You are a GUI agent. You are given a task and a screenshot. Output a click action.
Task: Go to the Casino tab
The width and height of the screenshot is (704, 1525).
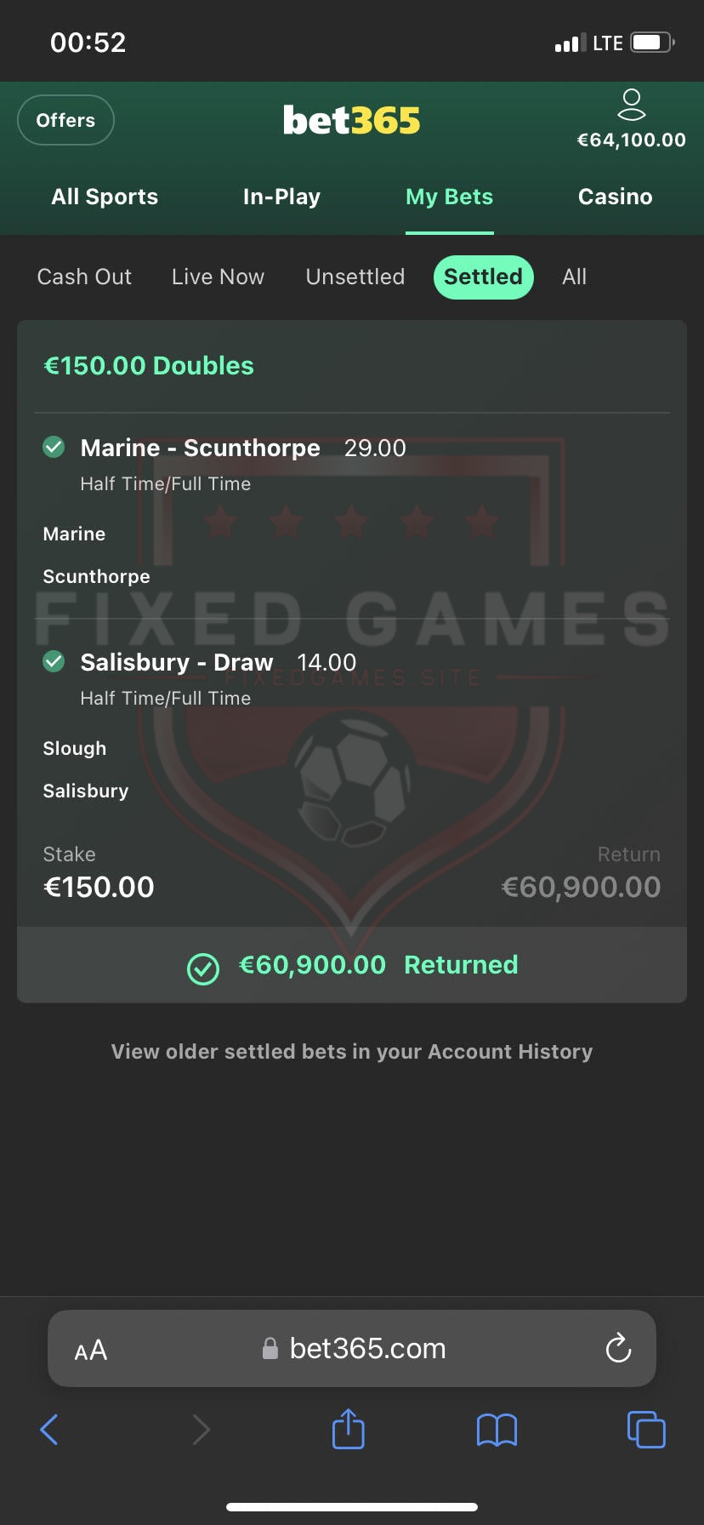click(615, 197)
